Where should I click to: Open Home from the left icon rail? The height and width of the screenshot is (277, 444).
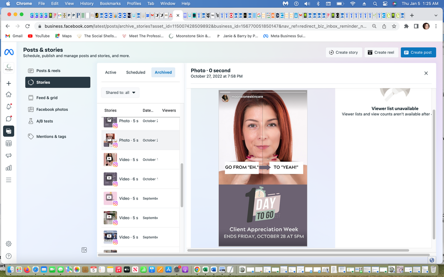(8, 95)
